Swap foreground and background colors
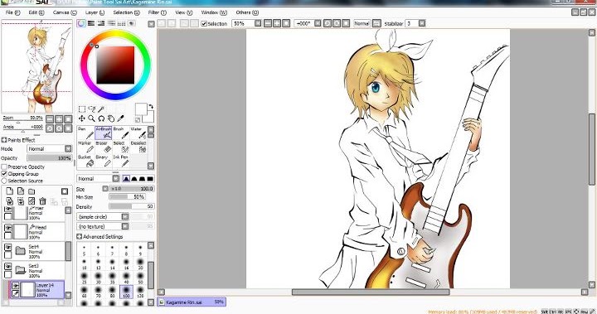 [151, 107]
